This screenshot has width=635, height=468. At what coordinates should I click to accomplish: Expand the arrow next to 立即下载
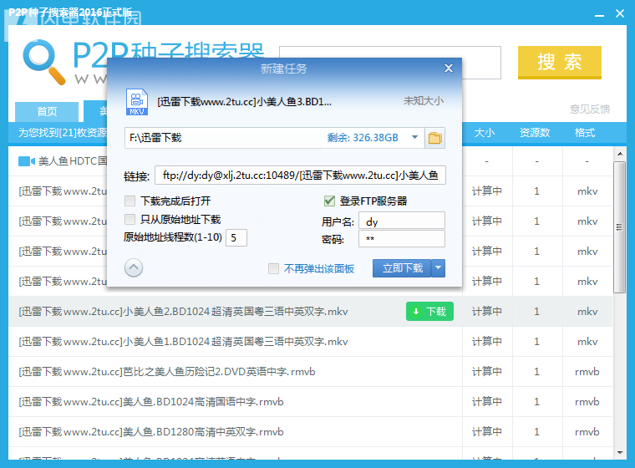[438, 267]
